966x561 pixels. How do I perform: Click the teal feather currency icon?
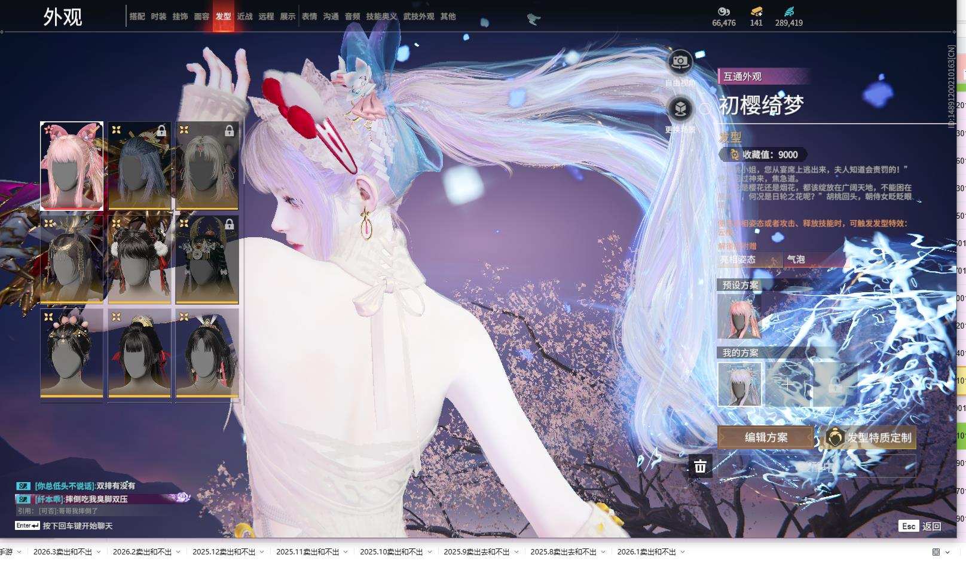click(788, 11)
